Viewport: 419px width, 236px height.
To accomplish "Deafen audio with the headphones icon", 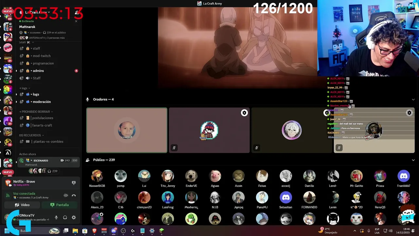I will coord(65,217).
